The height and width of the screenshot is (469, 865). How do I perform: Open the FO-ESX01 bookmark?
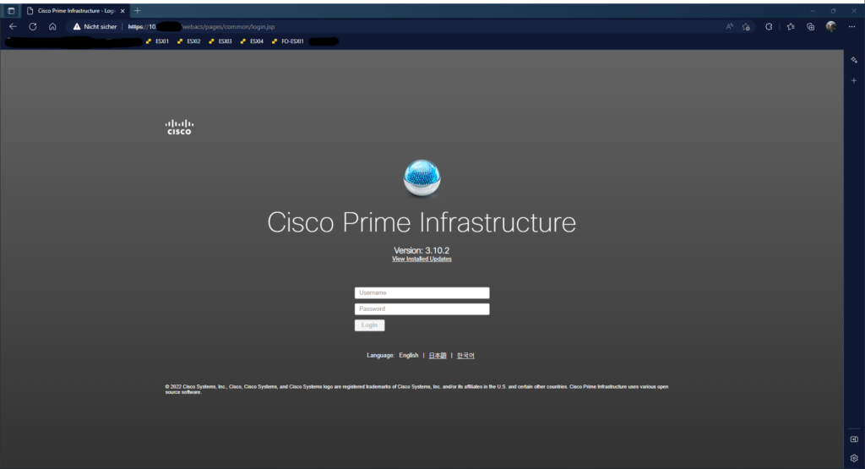287,41
